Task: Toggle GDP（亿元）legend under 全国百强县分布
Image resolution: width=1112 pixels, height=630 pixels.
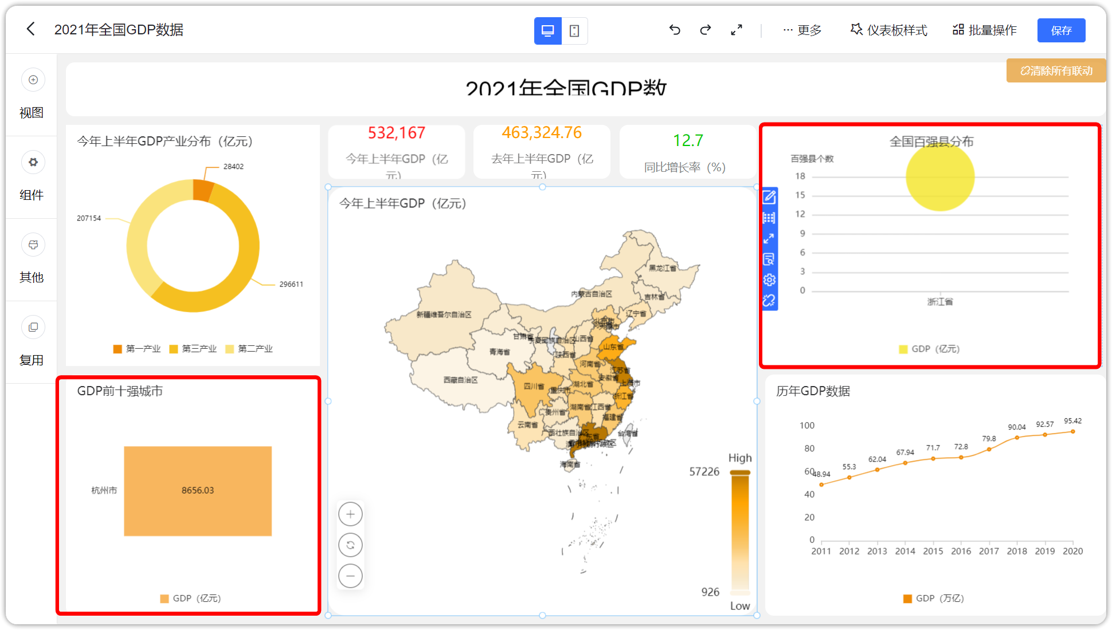Action: [x=929, y=349]
